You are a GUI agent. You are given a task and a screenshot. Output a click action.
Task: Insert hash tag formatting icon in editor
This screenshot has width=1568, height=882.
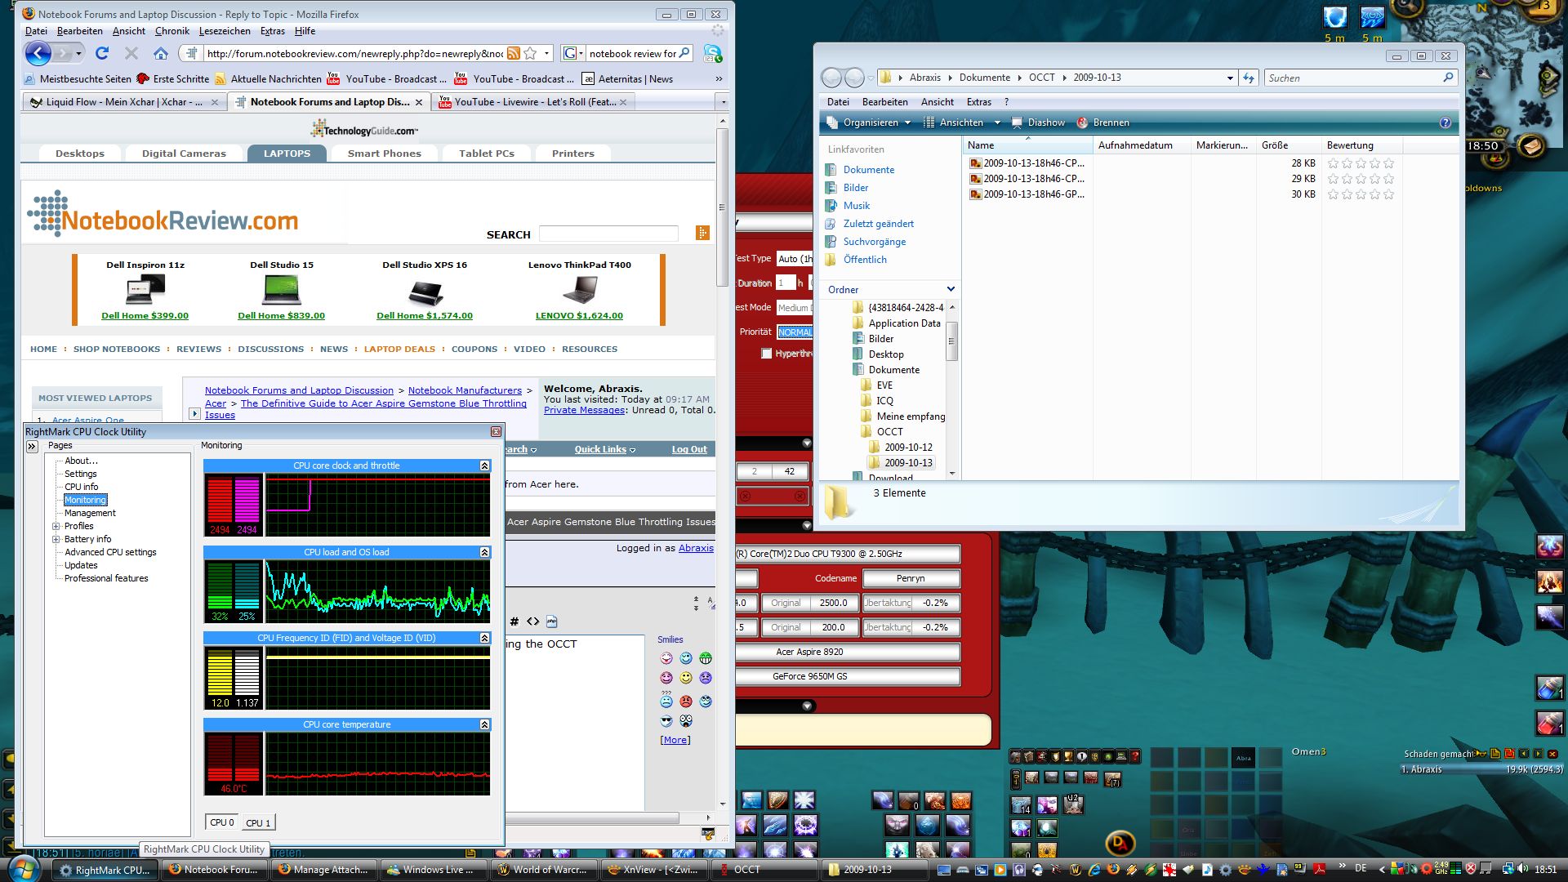(514, 621)
